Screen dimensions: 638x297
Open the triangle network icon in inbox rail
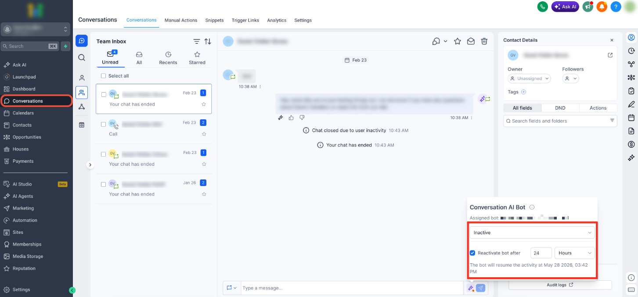tap(82, 107)
